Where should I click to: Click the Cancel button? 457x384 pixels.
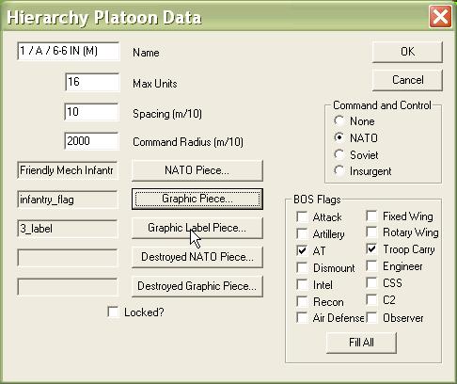407,80
